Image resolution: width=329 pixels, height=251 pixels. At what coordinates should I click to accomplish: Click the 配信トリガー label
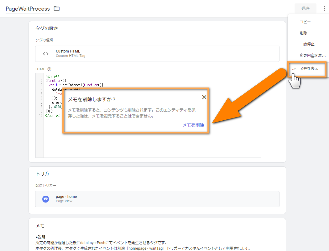[46, 185]
